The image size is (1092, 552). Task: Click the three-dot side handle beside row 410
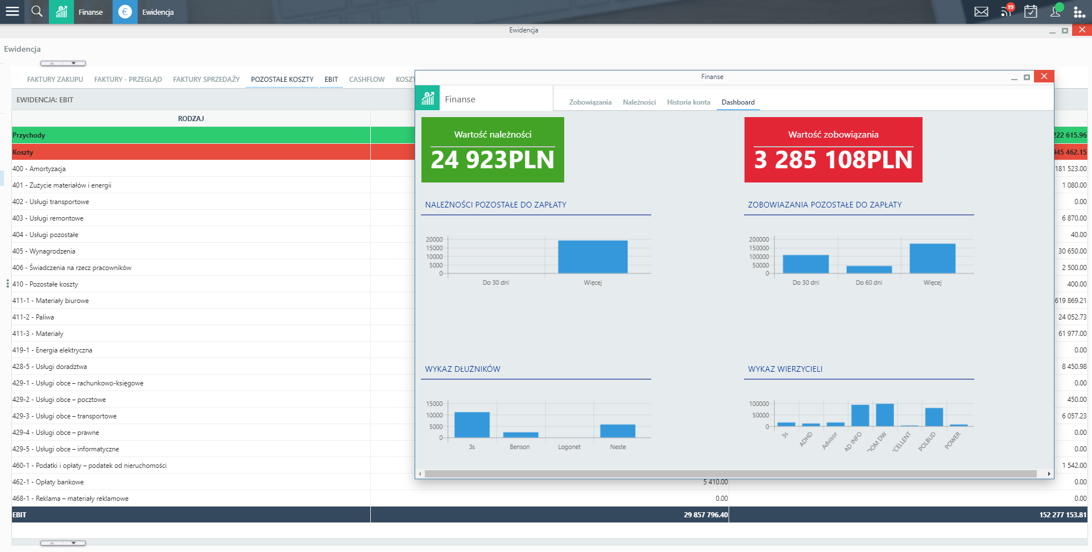[7, 284]
